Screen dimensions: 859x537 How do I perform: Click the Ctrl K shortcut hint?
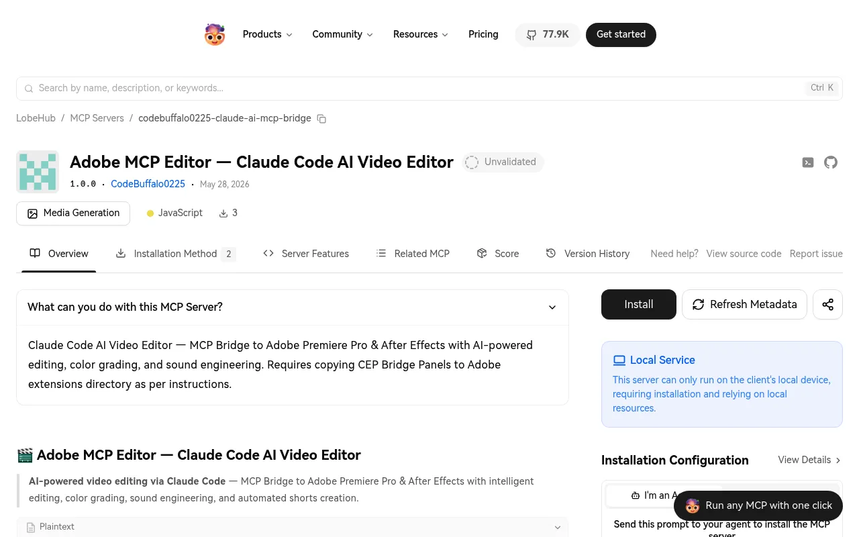[822, 88]
